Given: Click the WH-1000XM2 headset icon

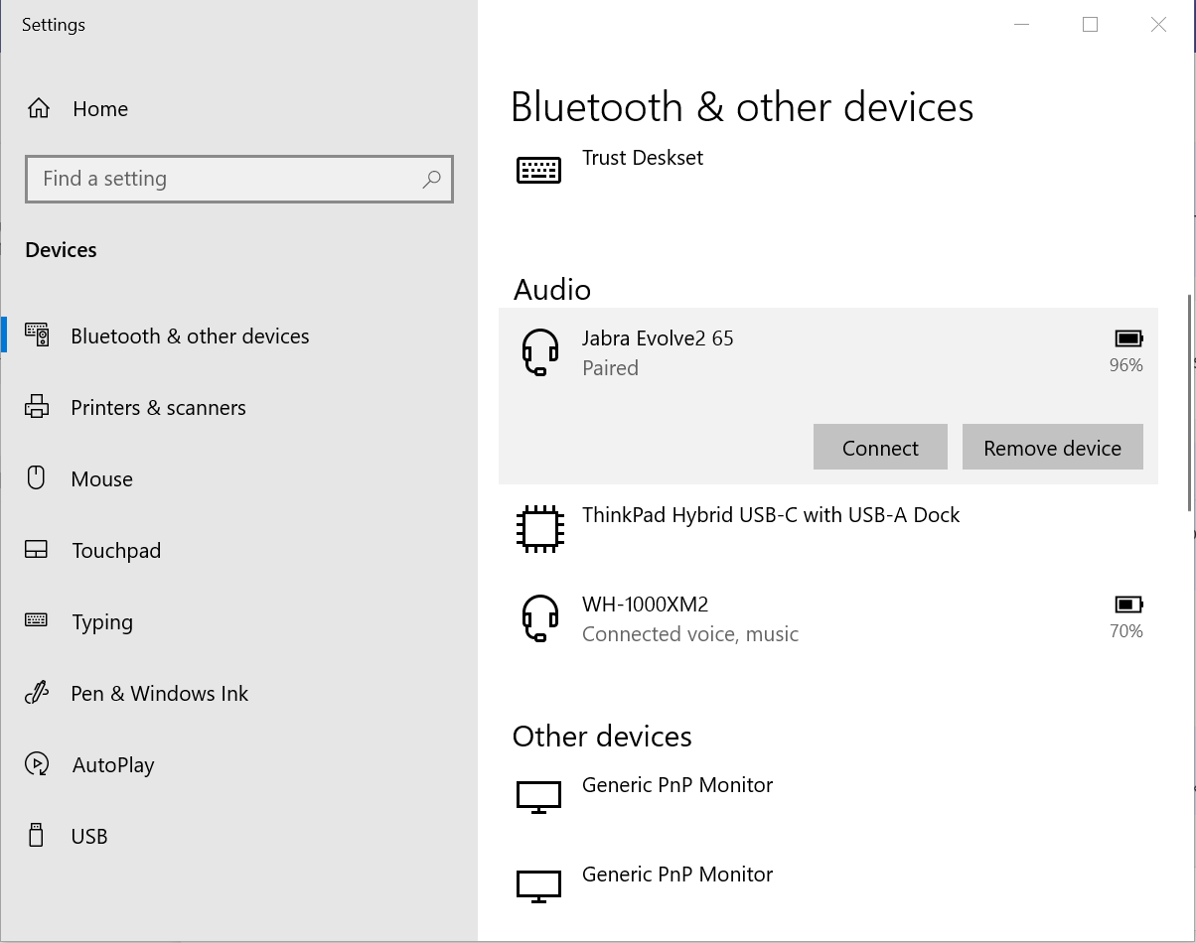Looking at the screenshot, I should click(x=540, y=618).
